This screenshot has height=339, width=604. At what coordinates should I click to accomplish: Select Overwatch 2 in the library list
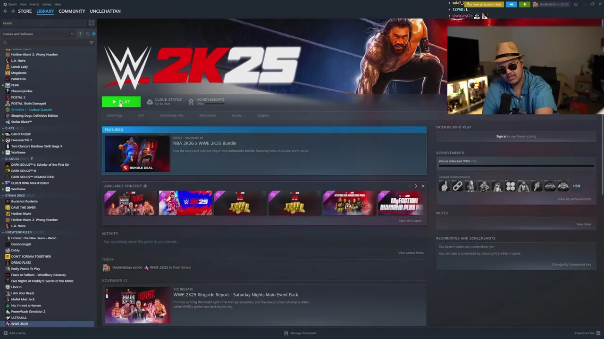21,140
